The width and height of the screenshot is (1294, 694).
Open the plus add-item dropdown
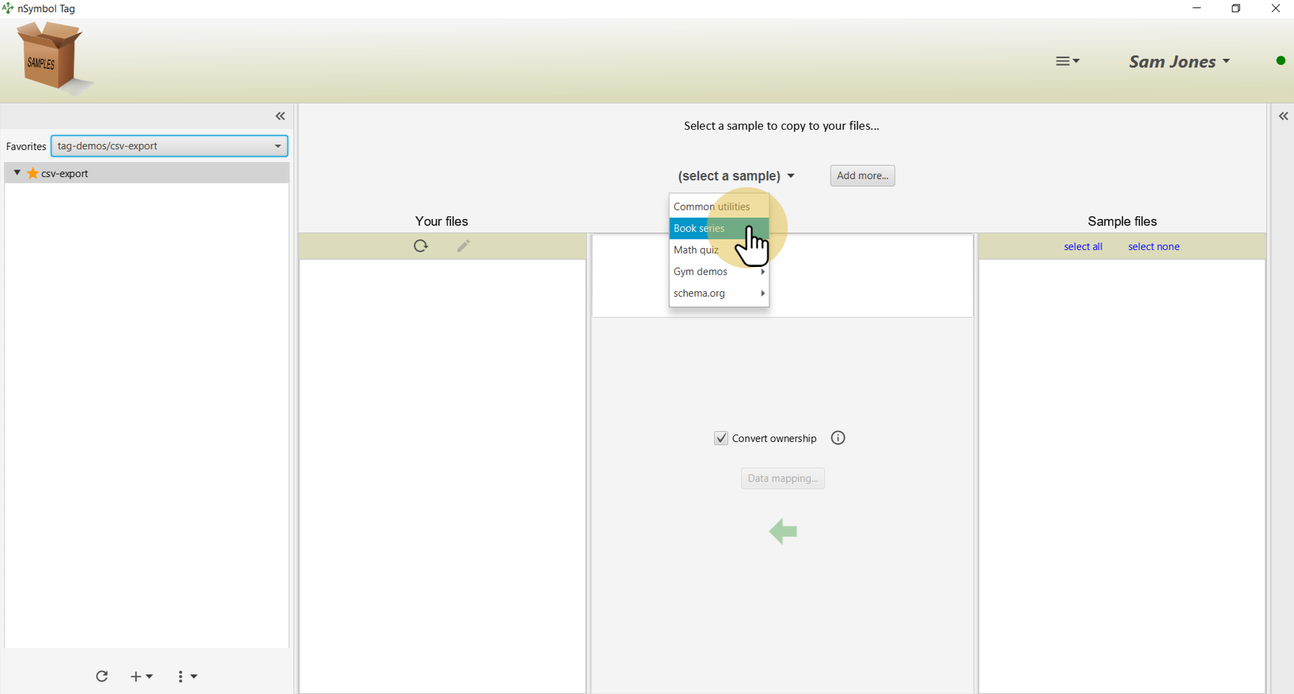tap(141, 676)
